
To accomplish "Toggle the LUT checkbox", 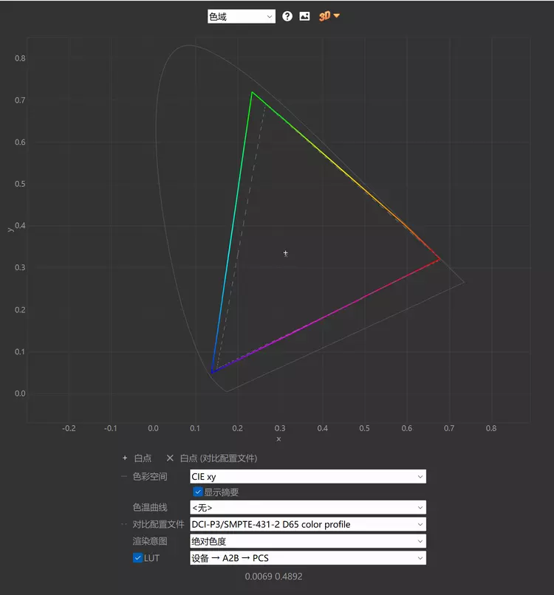I will coord(137,558).
